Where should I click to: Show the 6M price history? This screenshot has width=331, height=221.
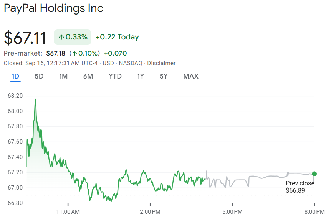(x=88, y=76)
